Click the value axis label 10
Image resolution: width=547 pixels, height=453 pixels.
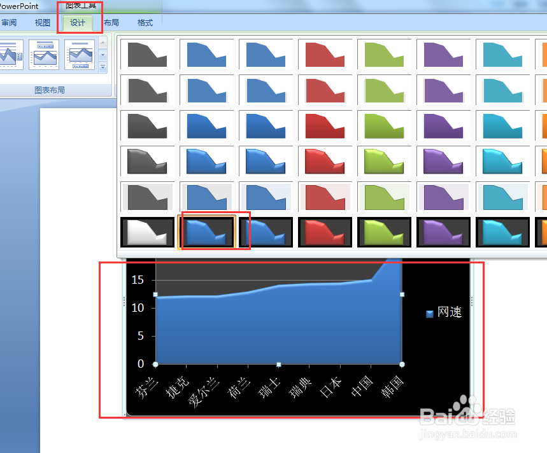pos(138,308)
